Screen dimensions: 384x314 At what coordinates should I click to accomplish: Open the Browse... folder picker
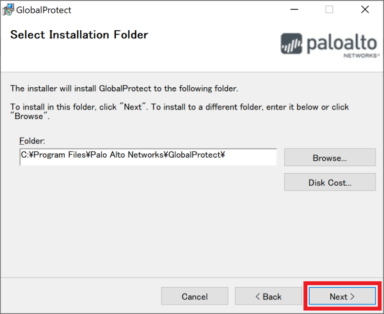(330, 158)
